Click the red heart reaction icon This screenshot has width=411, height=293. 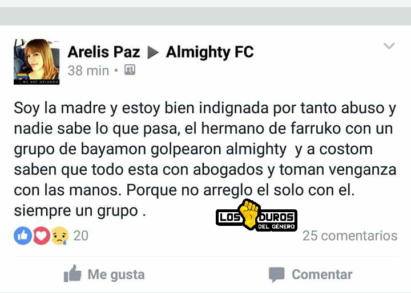click(x=41, y=236)
